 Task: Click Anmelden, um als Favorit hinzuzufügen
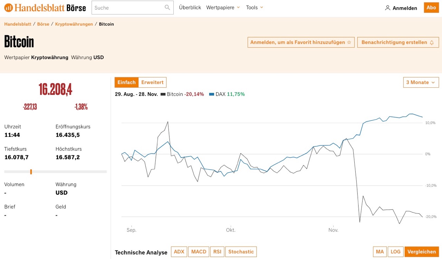pos(301,42)
